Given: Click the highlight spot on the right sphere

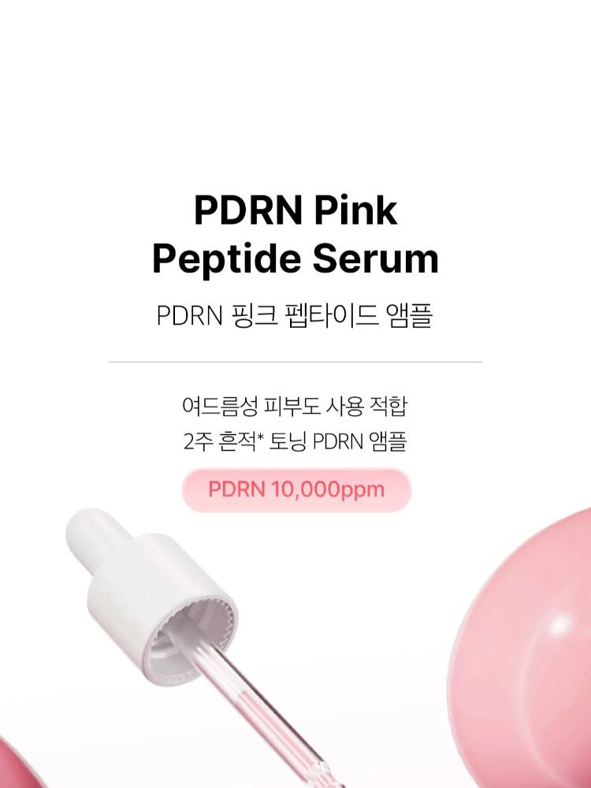Looking at the screenshot, I should tap(559, 626).
